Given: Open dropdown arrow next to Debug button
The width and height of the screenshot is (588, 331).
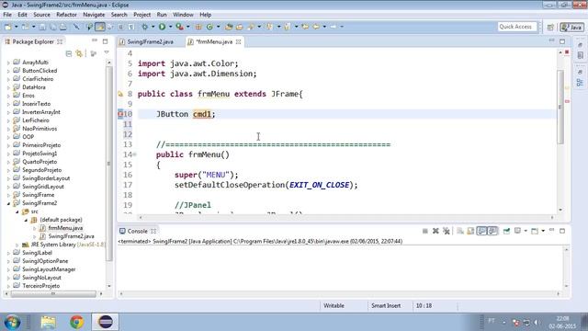Looking at the screenshot, I should click(x=153, y=27).
